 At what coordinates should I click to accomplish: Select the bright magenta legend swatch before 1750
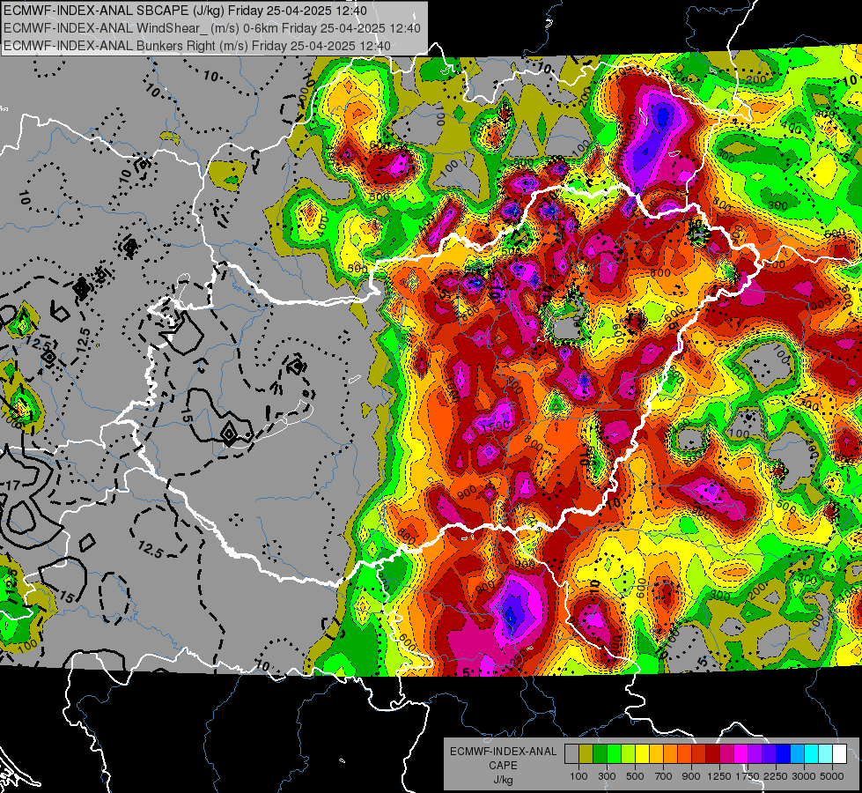click(x=741, y=753)
